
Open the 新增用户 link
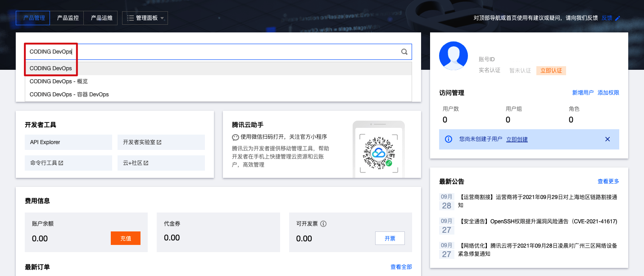coord(583,93)
